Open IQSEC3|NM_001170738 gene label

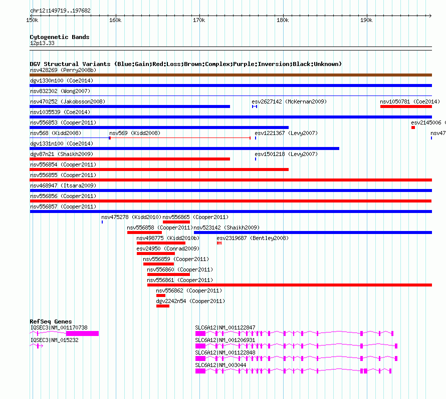coord(59,327)
